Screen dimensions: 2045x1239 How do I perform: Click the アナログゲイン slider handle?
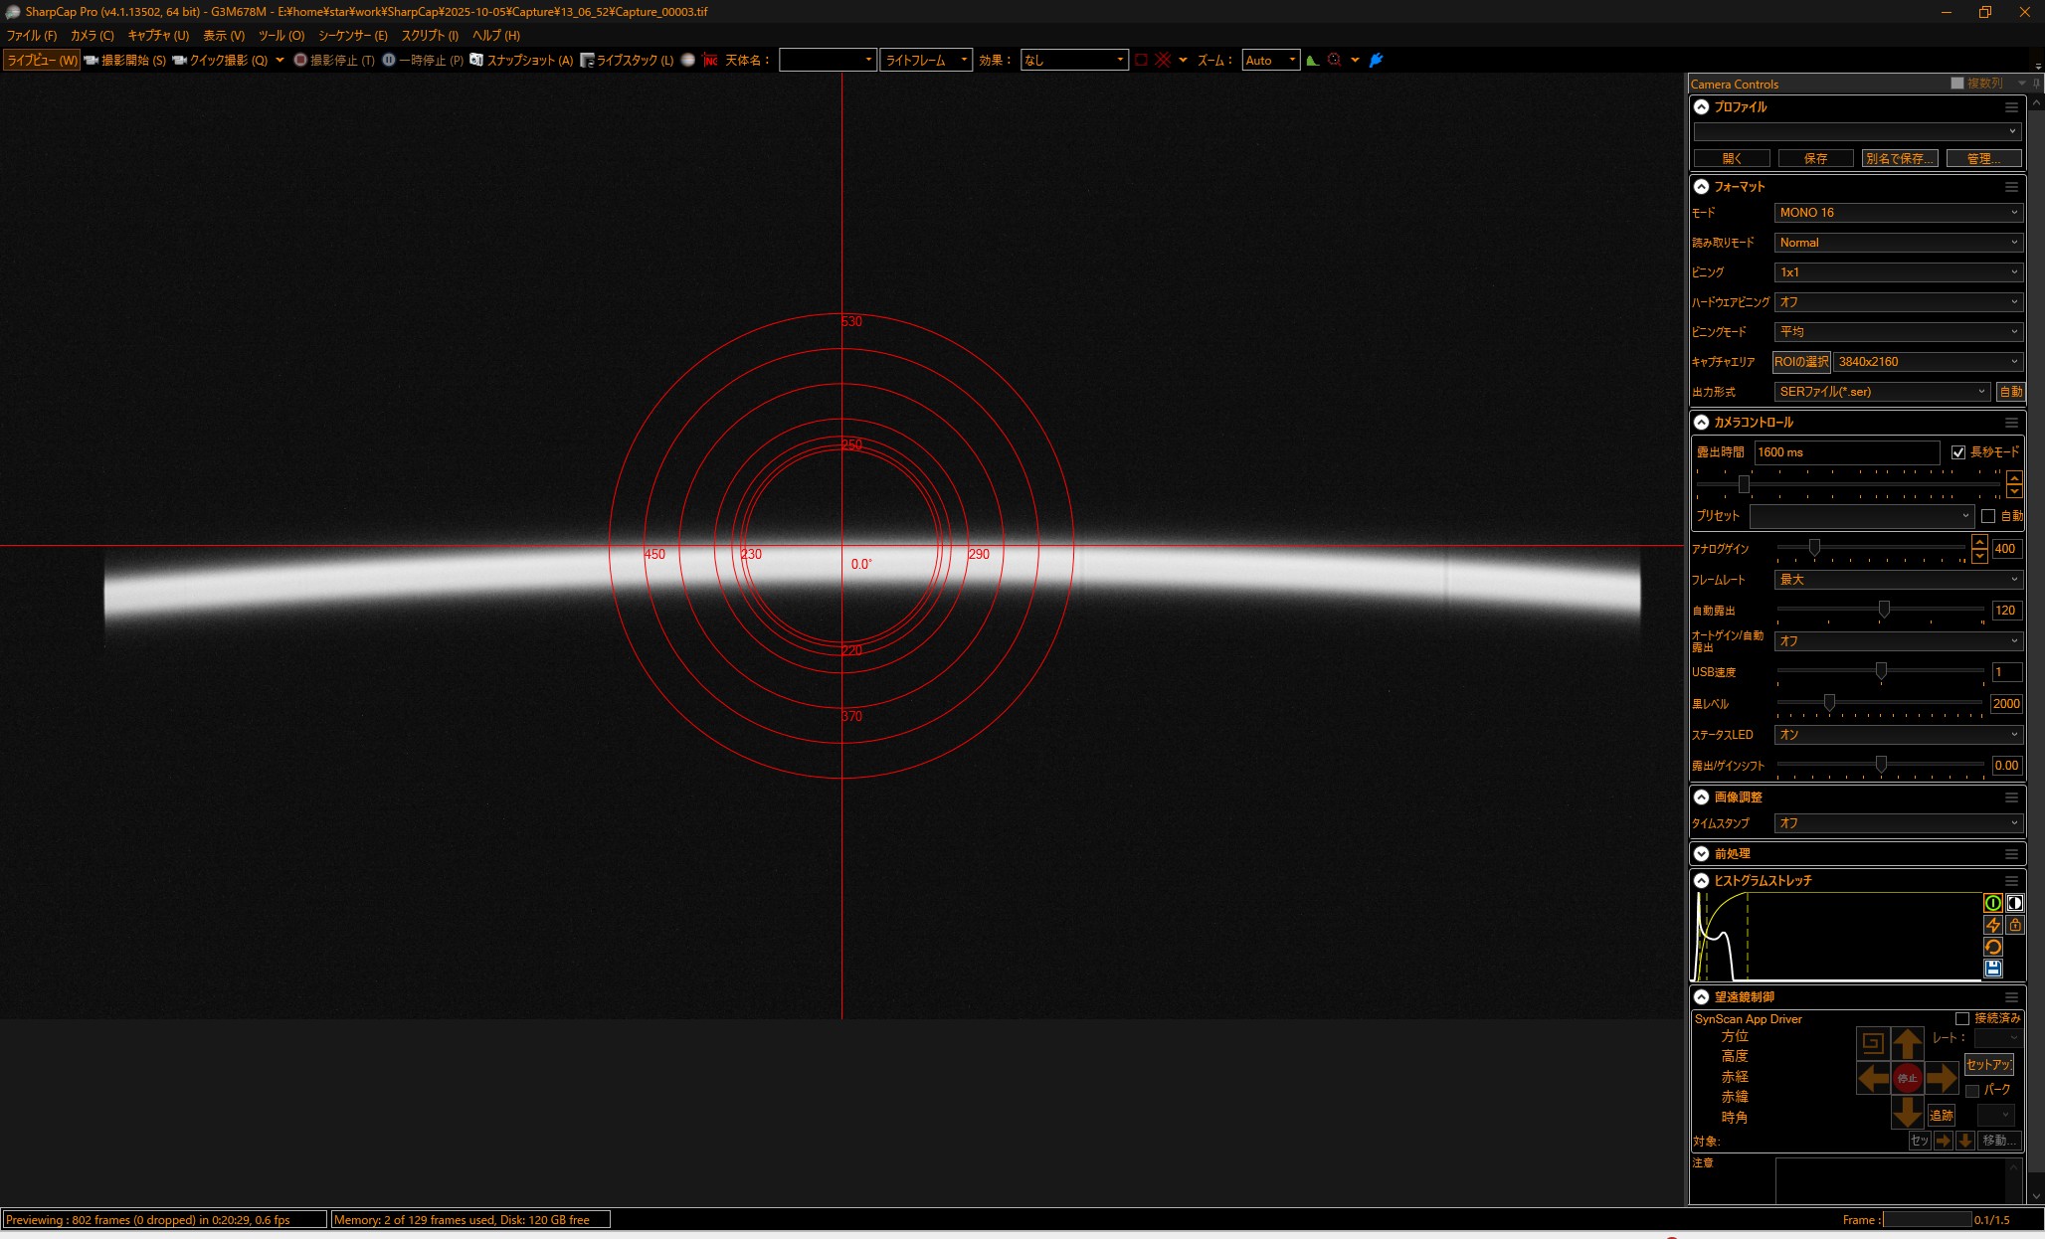(1814, 548)
